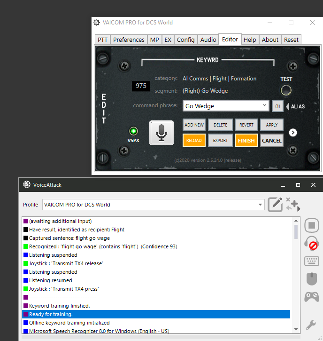
Task: Click the DELETE button
Action: 220,125
